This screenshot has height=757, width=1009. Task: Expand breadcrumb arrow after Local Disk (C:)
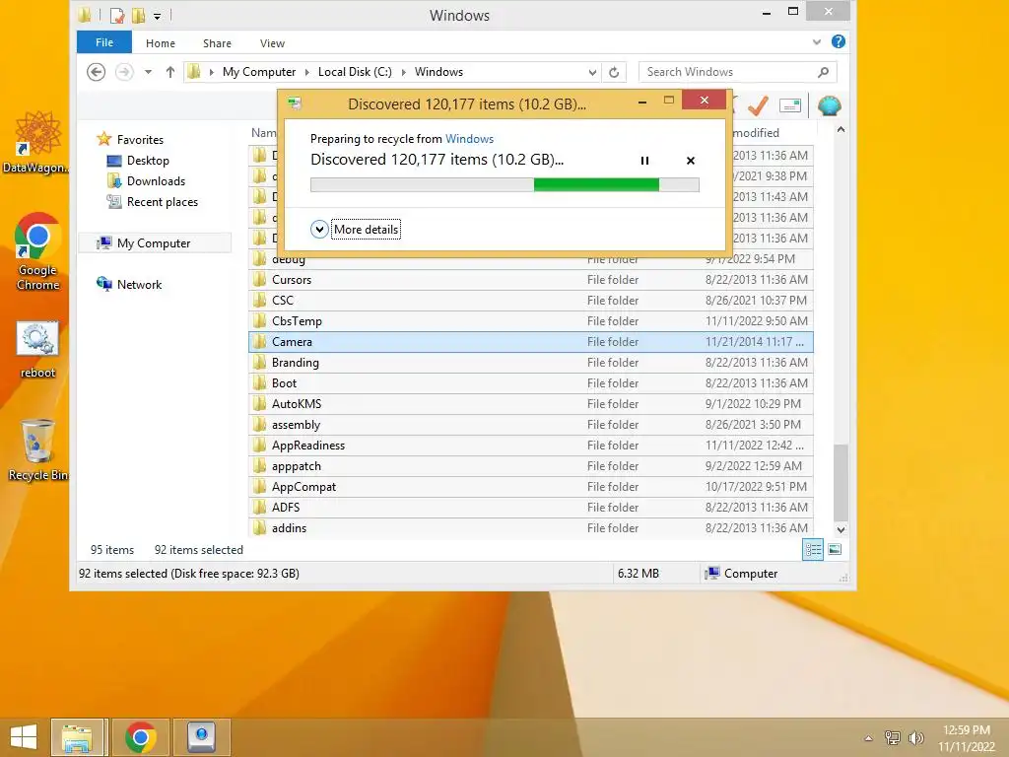coord(403,72)
